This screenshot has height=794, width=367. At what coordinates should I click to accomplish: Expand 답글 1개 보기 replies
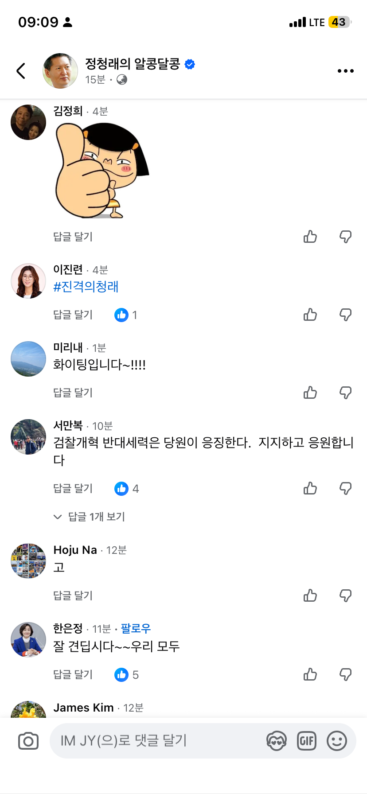coord(89,517)
